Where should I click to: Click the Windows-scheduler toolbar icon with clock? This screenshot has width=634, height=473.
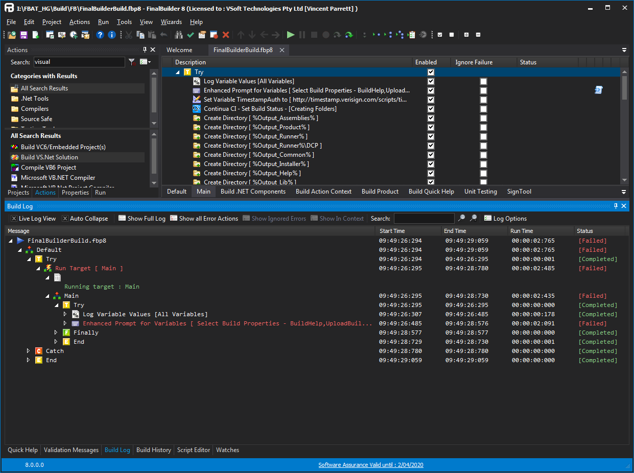click(x=74, y=35)
